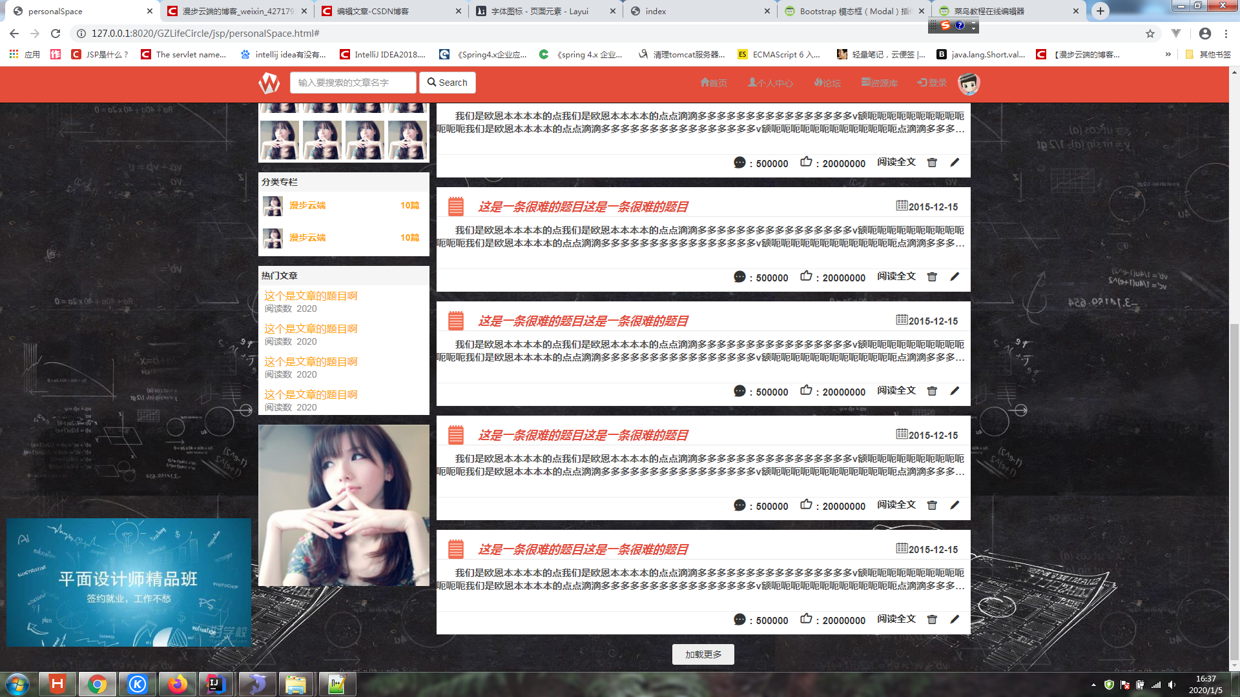The height and width of the screenshot is (697, 1240).
Task: Expand hidden bookmarks chevron
Action: pos(1168,55)
